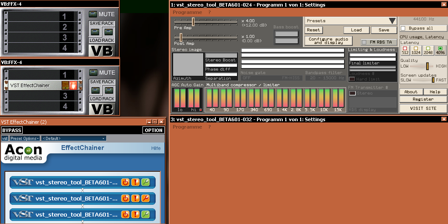
Task: Select latency 2048 option
Action: (428, 51)
